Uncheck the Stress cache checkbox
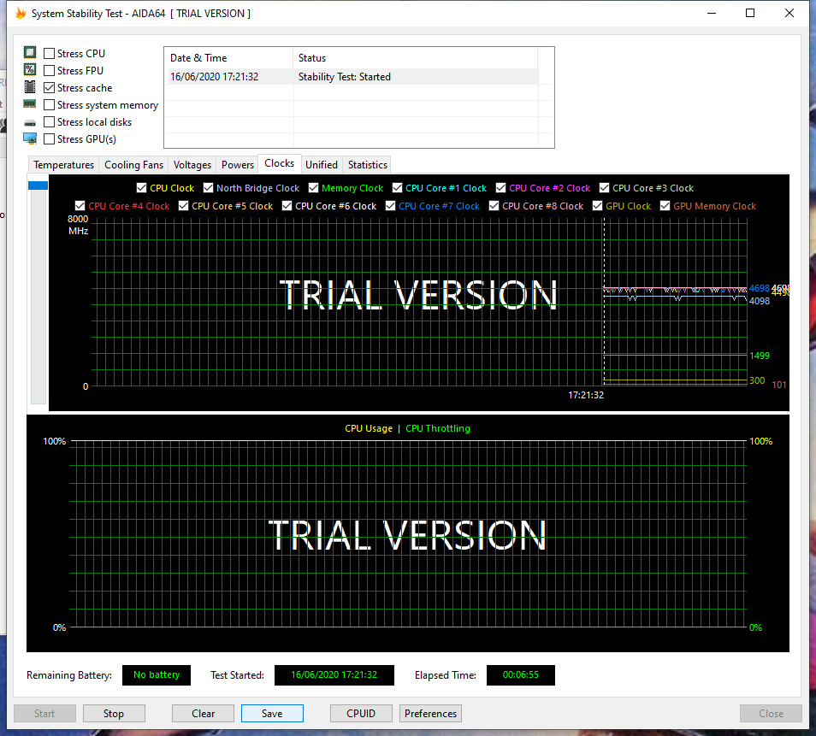816x736 pixels. [x=50, y=88]
